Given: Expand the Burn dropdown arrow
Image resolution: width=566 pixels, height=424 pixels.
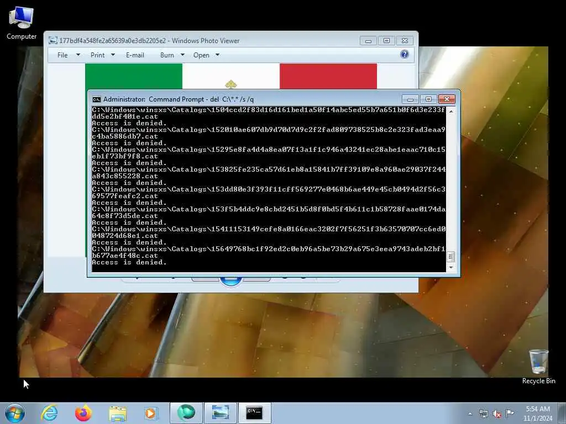Looking at the screenshot, I should tap(182, 55).
